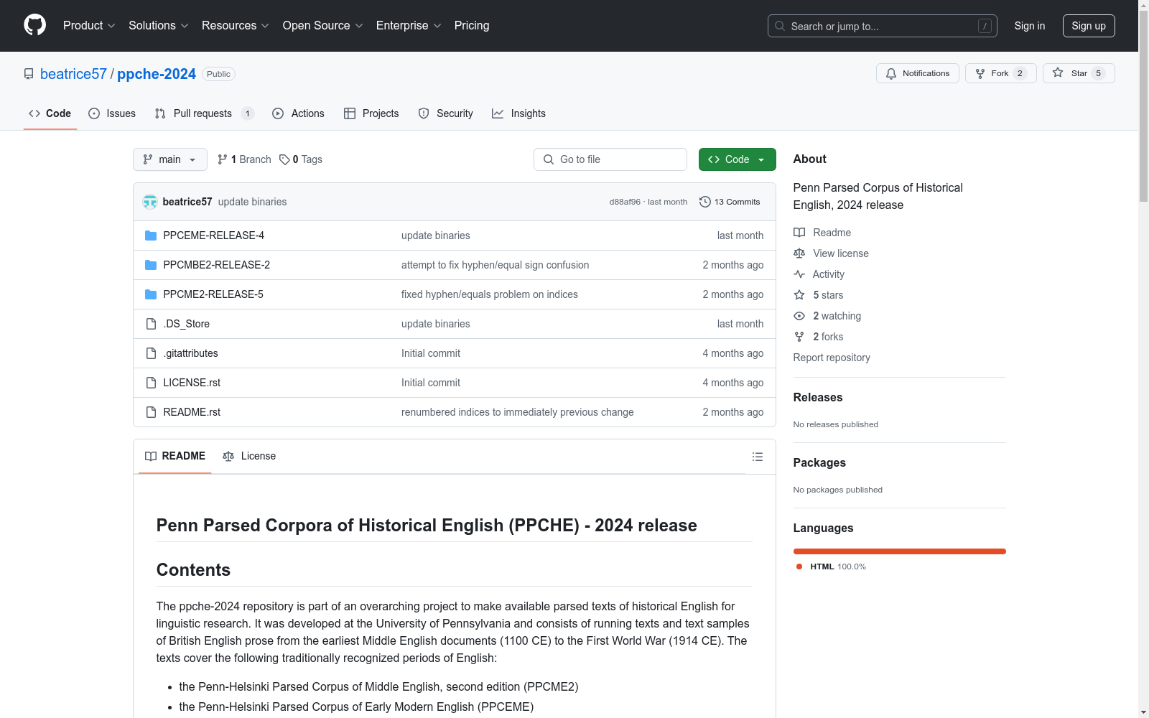Image resolution: width=1149 pixels, height=718 pixels.
Task: Click the Pricing link
Action: pyautogui.click(x=472, y=26)
